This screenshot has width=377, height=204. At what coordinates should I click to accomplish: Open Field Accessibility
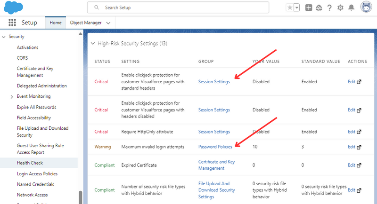(34, 118)
